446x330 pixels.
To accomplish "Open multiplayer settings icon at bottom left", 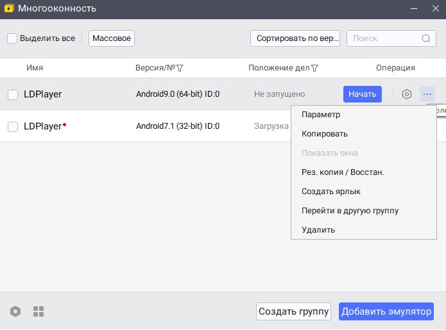I will pos(15,311).
